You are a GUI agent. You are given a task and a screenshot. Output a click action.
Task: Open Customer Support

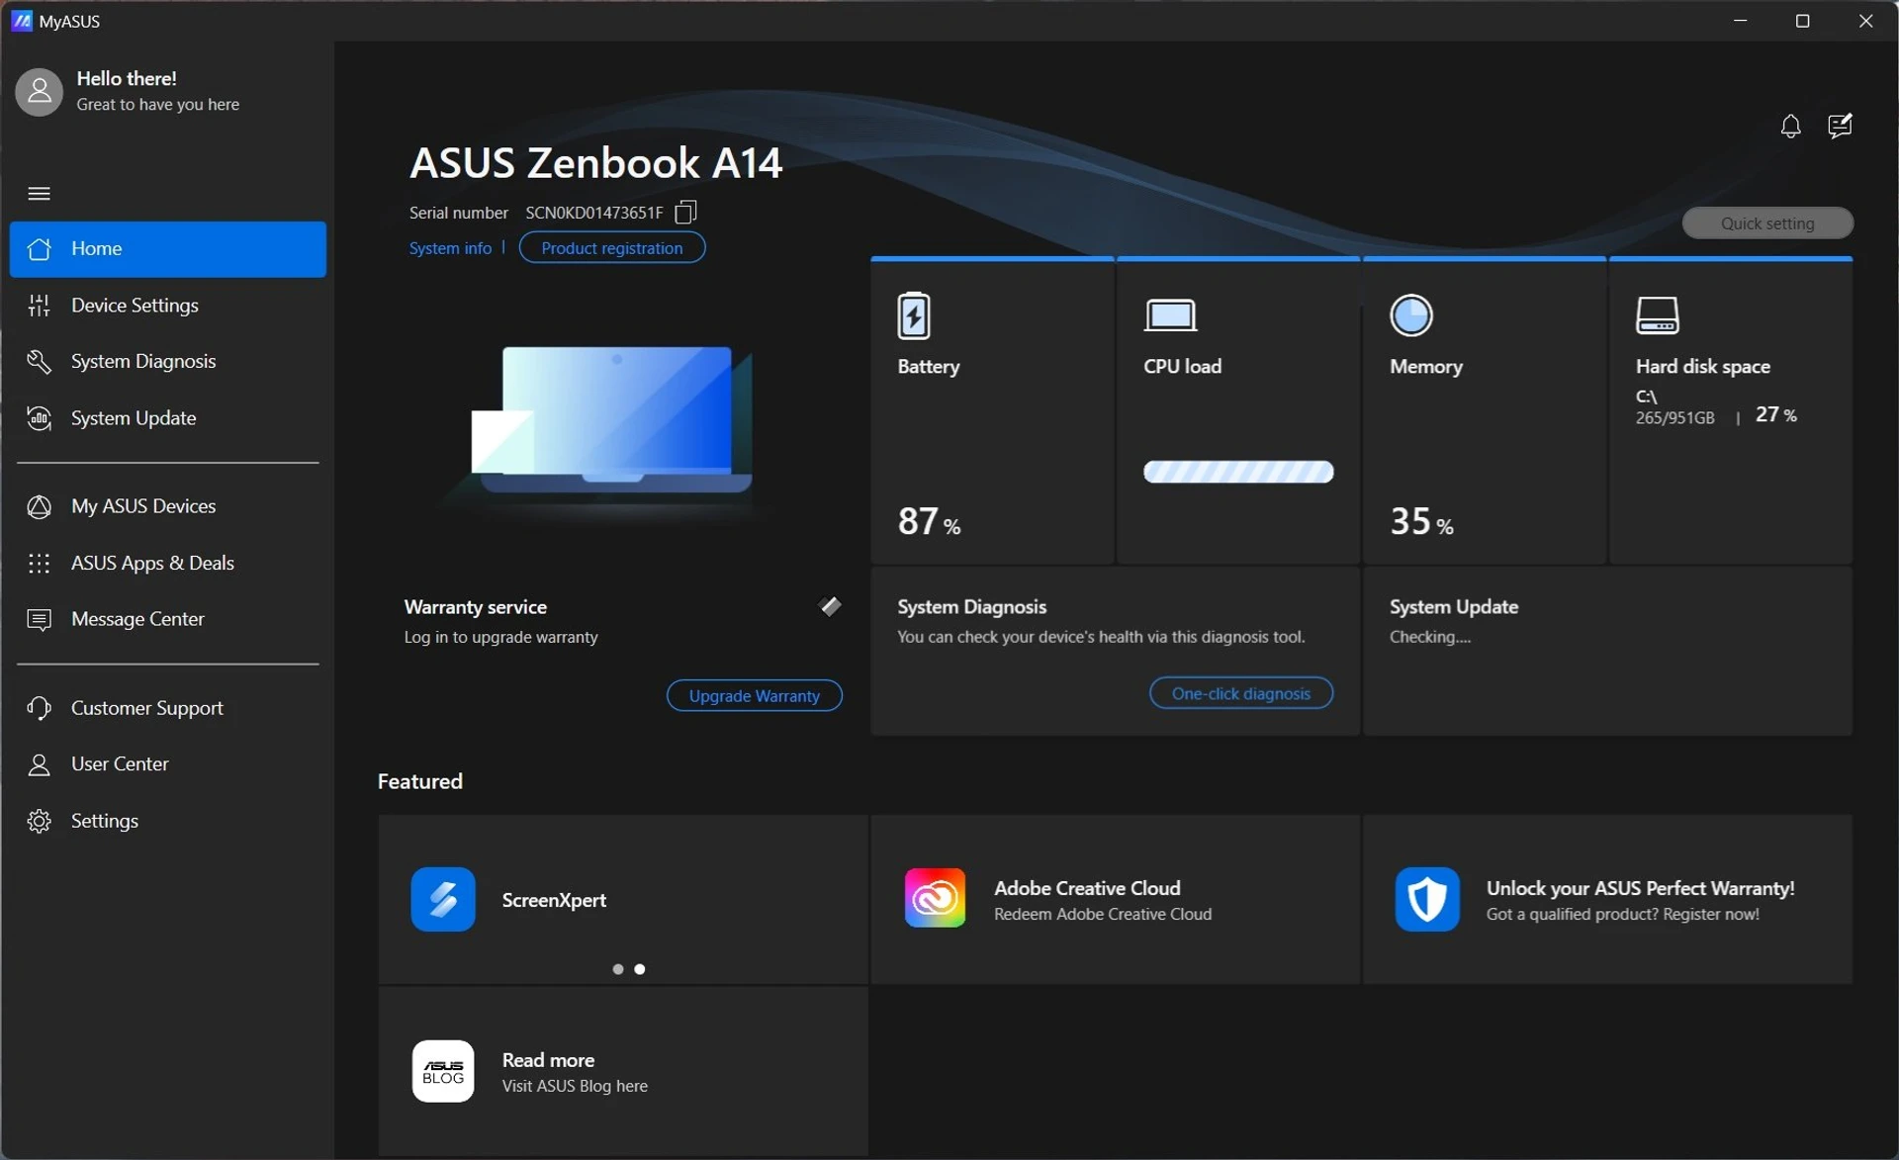(x=168, y=708)
